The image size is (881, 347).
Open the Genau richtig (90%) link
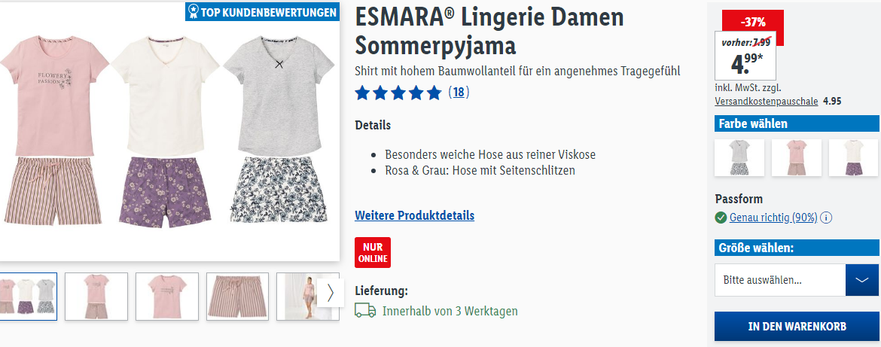(x=773, y=218)
